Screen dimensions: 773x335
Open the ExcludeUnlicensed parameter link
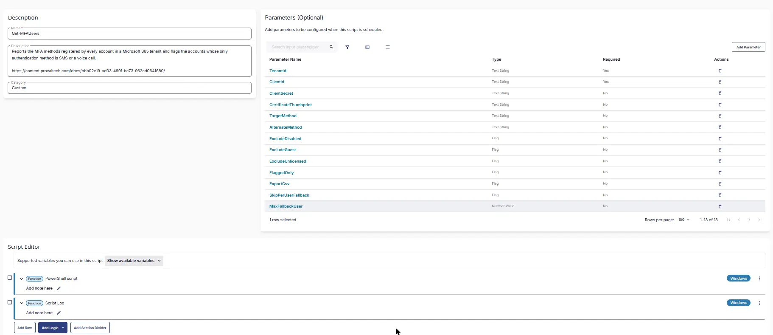(x=288, y=161)
